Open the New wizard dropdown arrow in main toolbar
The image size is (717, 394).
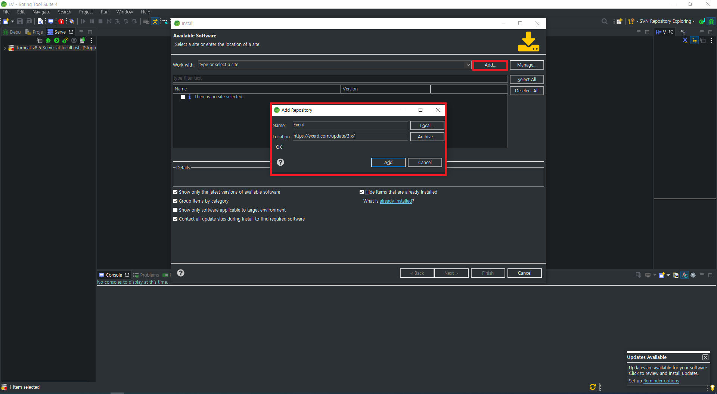[x=12, y=22]
